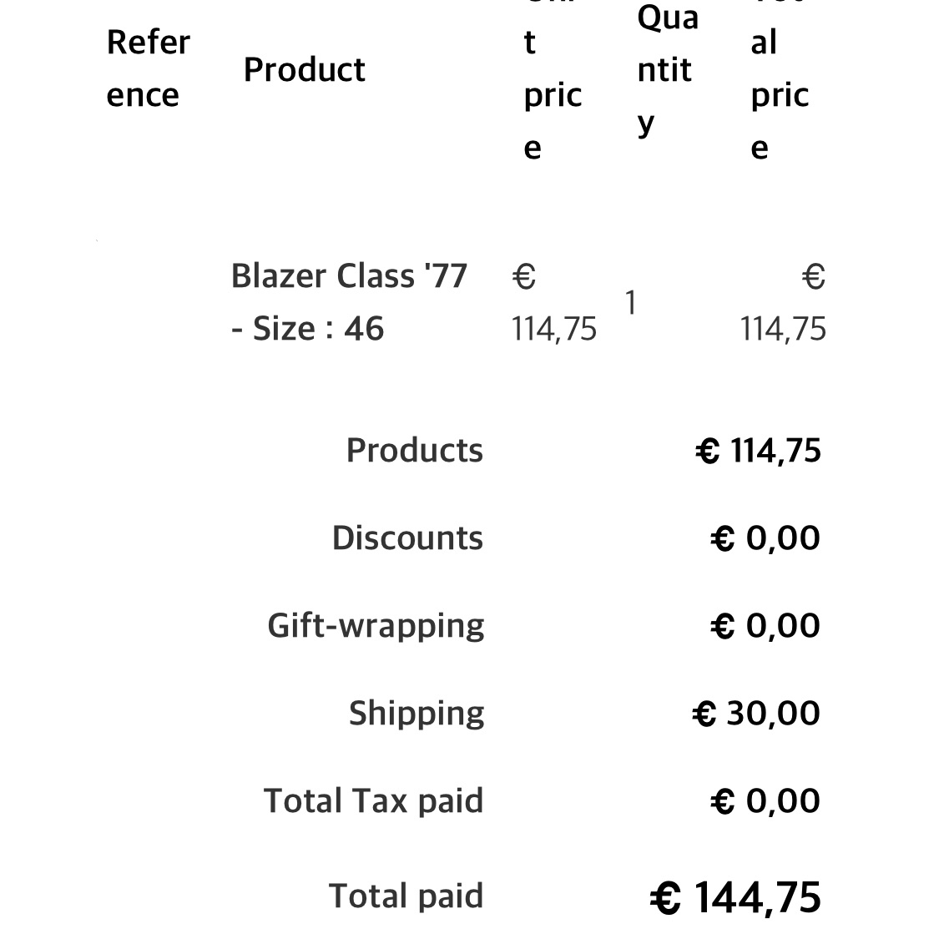Open the Blazer Class '77 product name
The height and width of the screenshot is (939, 939).
tap(349, 301)
